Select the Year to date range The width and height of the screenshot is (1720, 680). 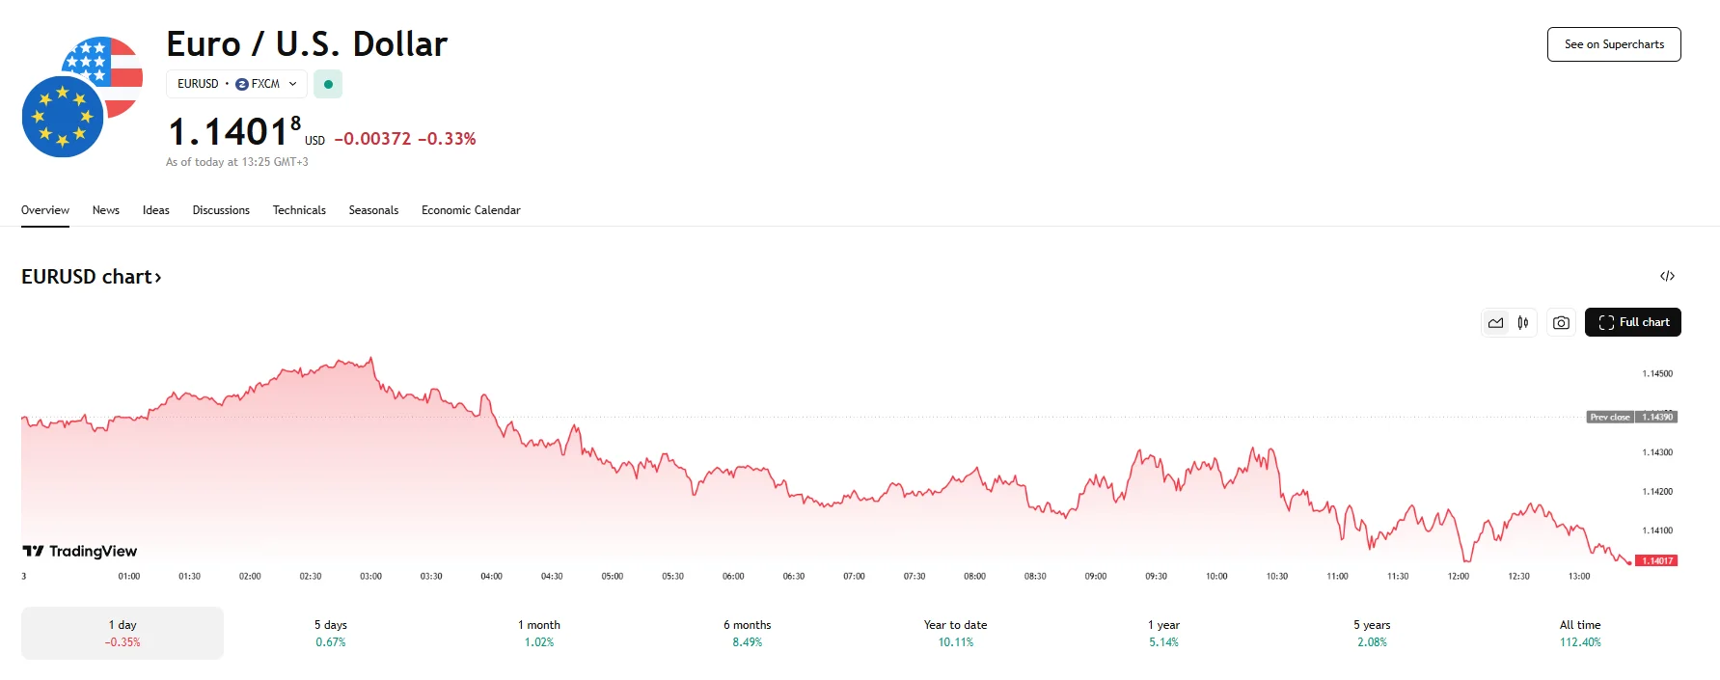(955, 633)
